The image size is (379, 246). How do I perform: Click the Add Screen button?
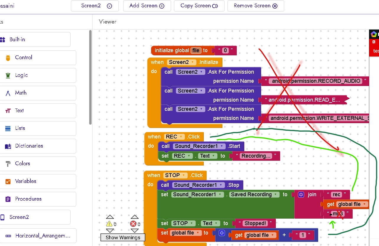coord(147,6)
